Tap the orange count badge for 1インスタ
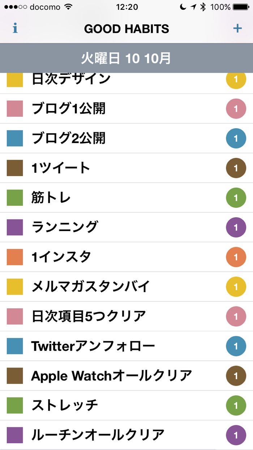This screenshot has width=253, height=450. pyautogui.click(x=236, y=257)
